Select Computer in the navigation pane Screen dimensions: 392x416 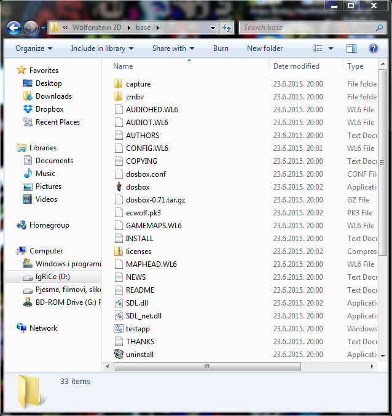point(46,251)
